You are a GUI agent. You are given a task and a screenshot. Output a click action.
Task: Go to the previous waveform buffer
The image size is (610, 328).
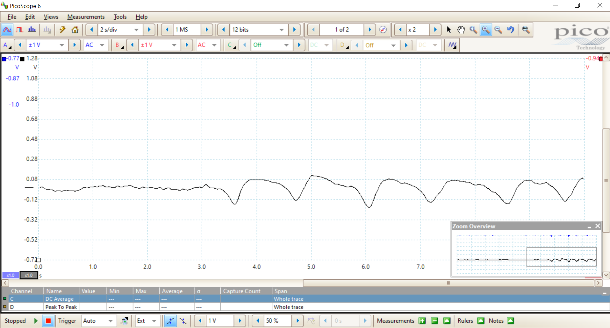(x=313, y=30)
